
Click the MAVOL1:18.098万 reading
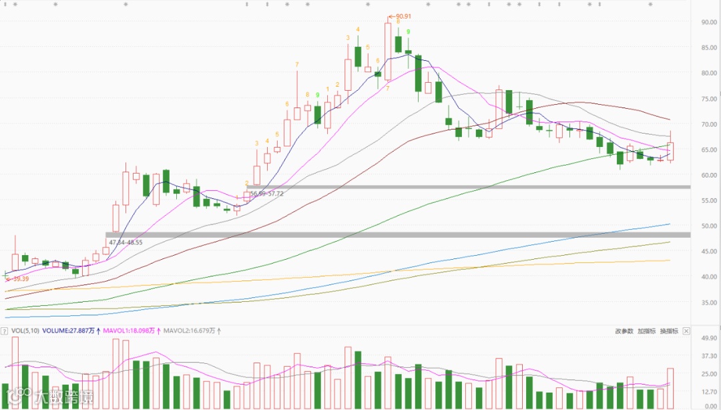(x=130, y=331)
